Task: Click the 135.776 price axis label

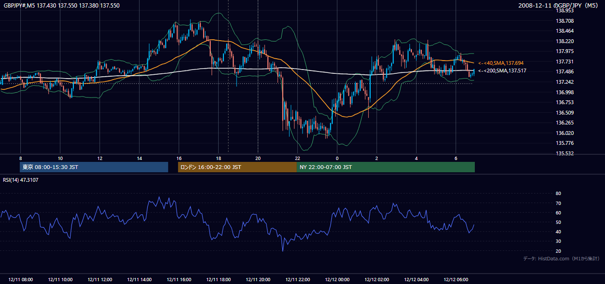Action: (x=565, y=143)
